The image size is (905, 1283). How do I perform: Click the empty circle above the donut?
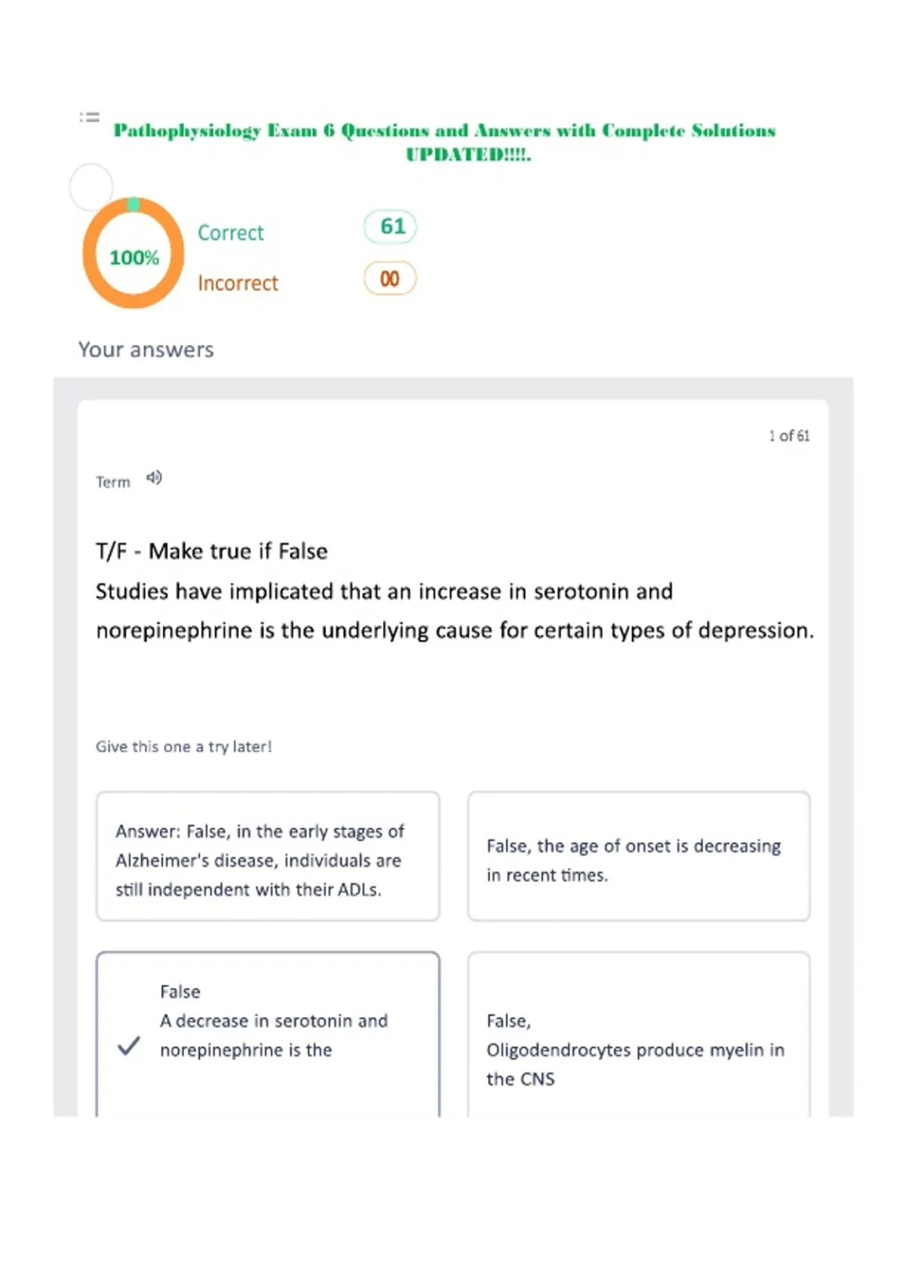point(91,186)
